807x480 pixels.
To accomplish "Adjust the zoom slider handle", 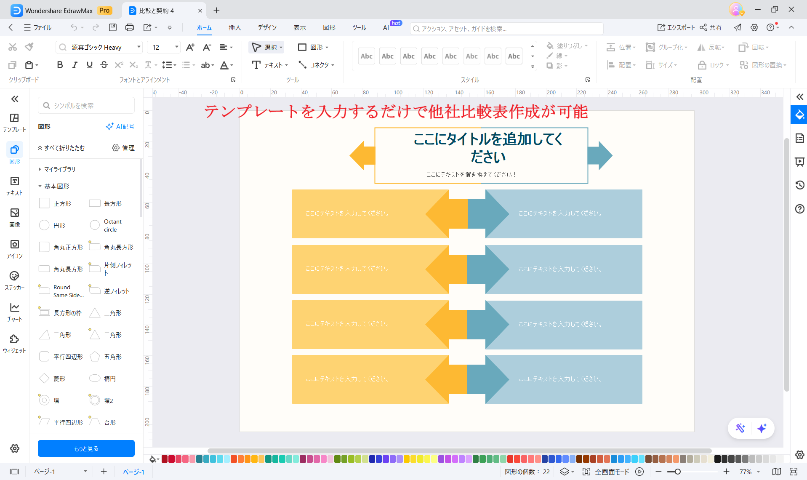I will [677, 472].
